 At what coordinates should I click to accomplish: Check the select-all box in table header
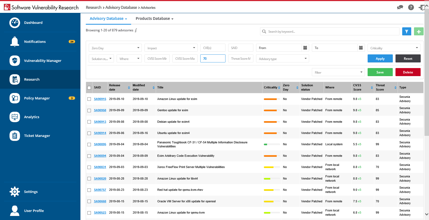pos(89,88)
